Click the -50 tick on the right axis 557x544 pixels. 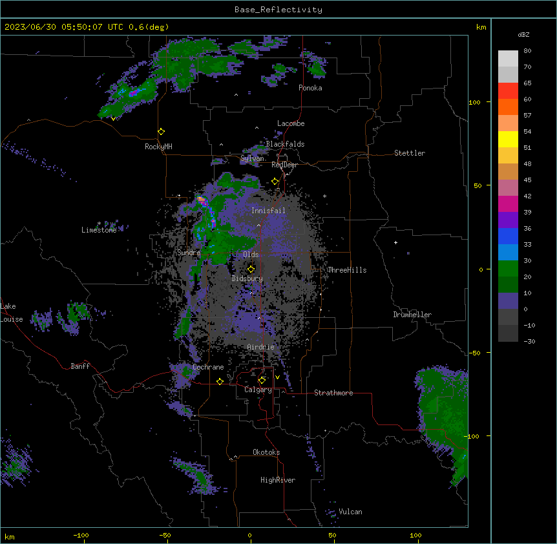click(474, 353)
